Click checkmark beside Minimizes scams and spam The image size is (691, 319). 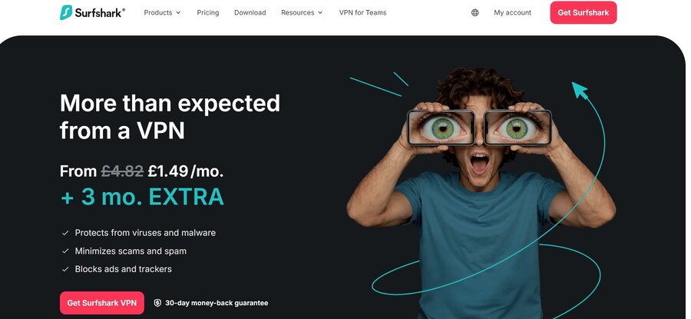point(65,251)
